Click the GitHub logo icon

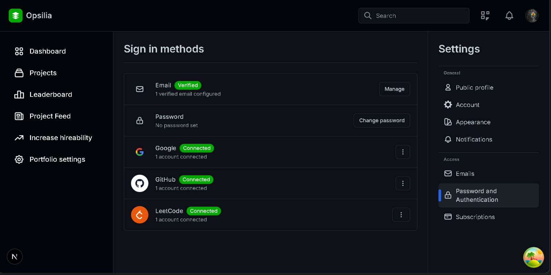pos(139,183)
